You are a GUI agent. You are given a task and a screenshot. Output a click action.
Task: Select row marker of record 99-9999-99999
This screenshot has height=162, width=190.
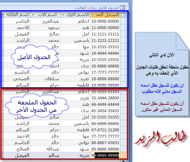(123, 155)
